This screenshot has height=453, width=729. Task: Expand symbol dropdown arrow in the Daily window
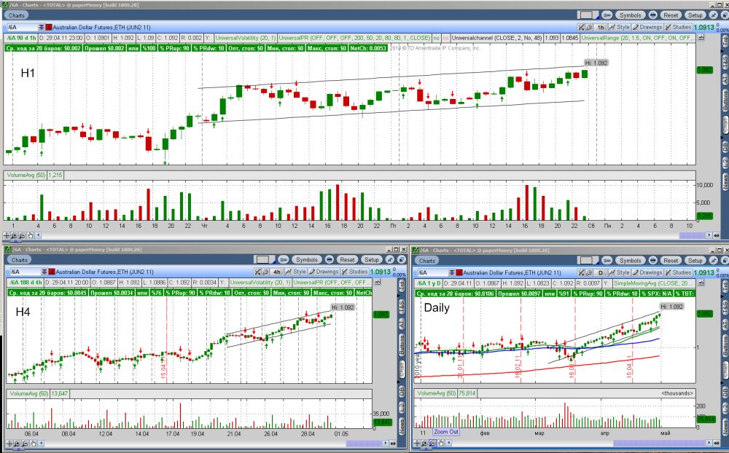(451, 272)
